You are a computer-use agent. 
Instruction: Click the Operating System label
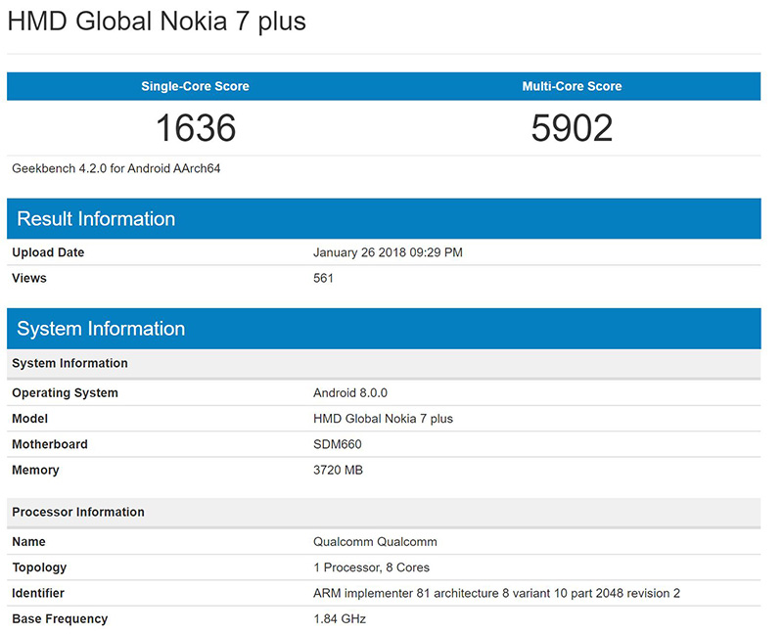[x=65, y=393]
